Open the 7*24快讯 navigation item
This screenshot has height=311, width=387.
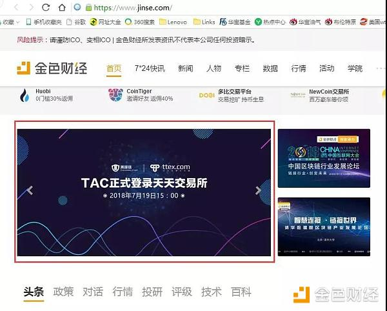click(x=150, y=68)
